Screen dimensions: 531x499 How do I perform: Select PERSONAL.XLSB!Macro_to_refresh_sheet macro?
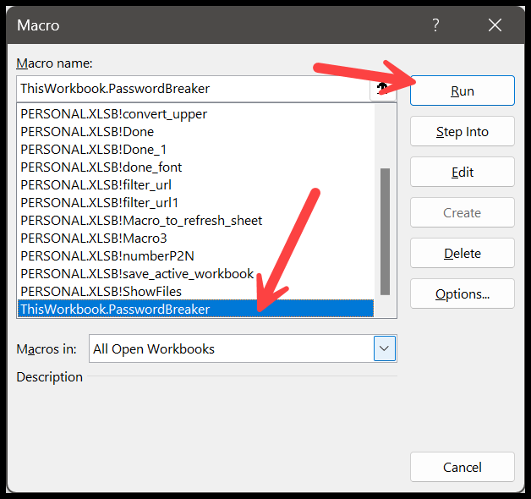point(195,221)
